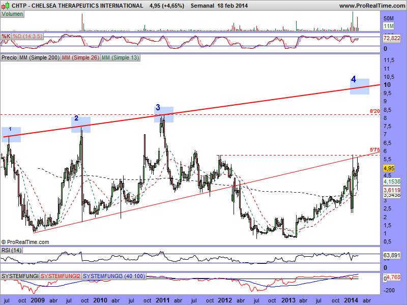Select the blue wave label 2 near 2009 peak
The height and width of the screenshot is (305, 407).
pyautogui.click(x=76, y=118)
